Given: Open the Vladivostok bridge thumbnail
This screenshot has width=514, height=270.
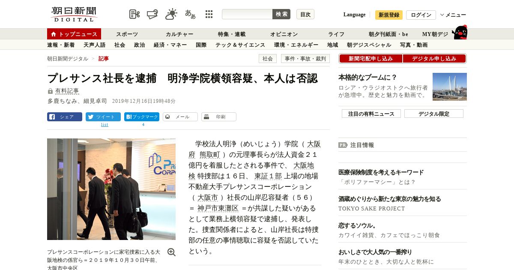Looking at the screenshot, I should coord(450,87).
